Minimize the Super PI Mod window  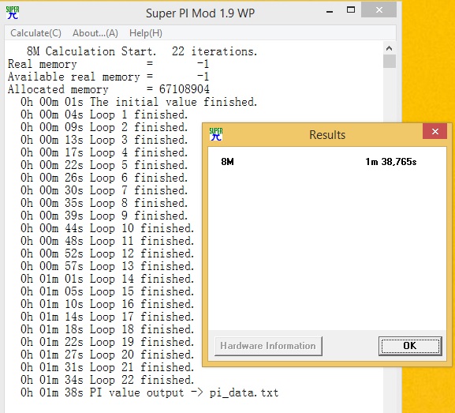pos(330,11)
